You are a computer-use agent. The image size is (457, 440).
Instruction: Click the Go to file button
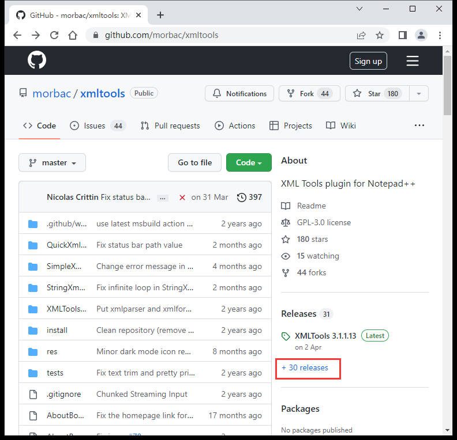tap(194, 162)
